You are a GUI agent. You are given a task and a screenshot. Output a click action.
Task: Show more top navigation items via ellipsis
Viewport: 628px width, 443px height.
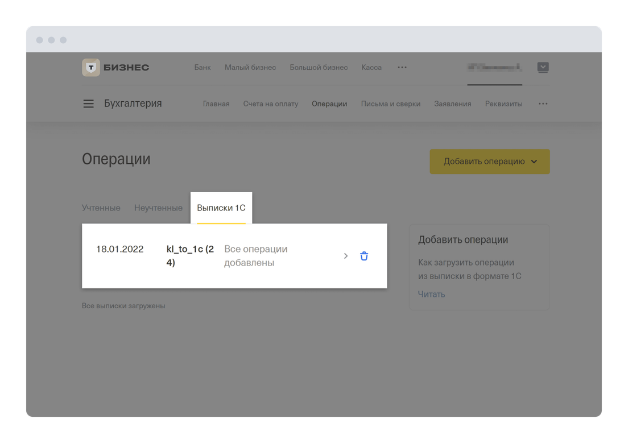coord(402,67)
